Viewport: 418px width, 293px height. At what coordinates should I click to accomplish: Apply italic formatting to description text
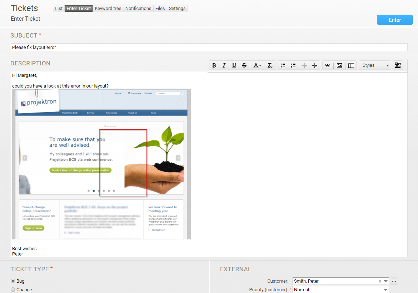click(224, 65)
